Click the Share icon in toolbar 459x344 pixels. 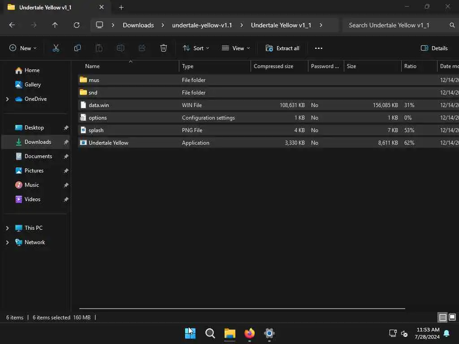point(142,48)
